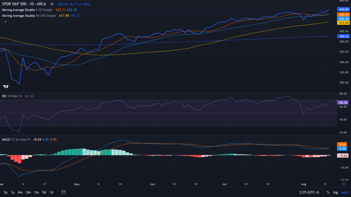Screen dimensions: 351x197
Task: Choose the 1m date range
Action: 36,192
